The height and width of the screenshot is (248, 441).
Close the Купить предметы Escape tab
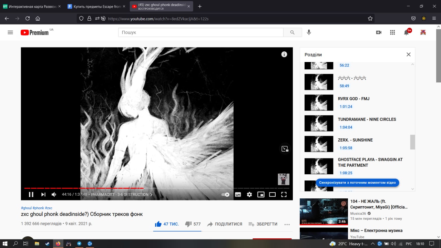pos(124,6)
